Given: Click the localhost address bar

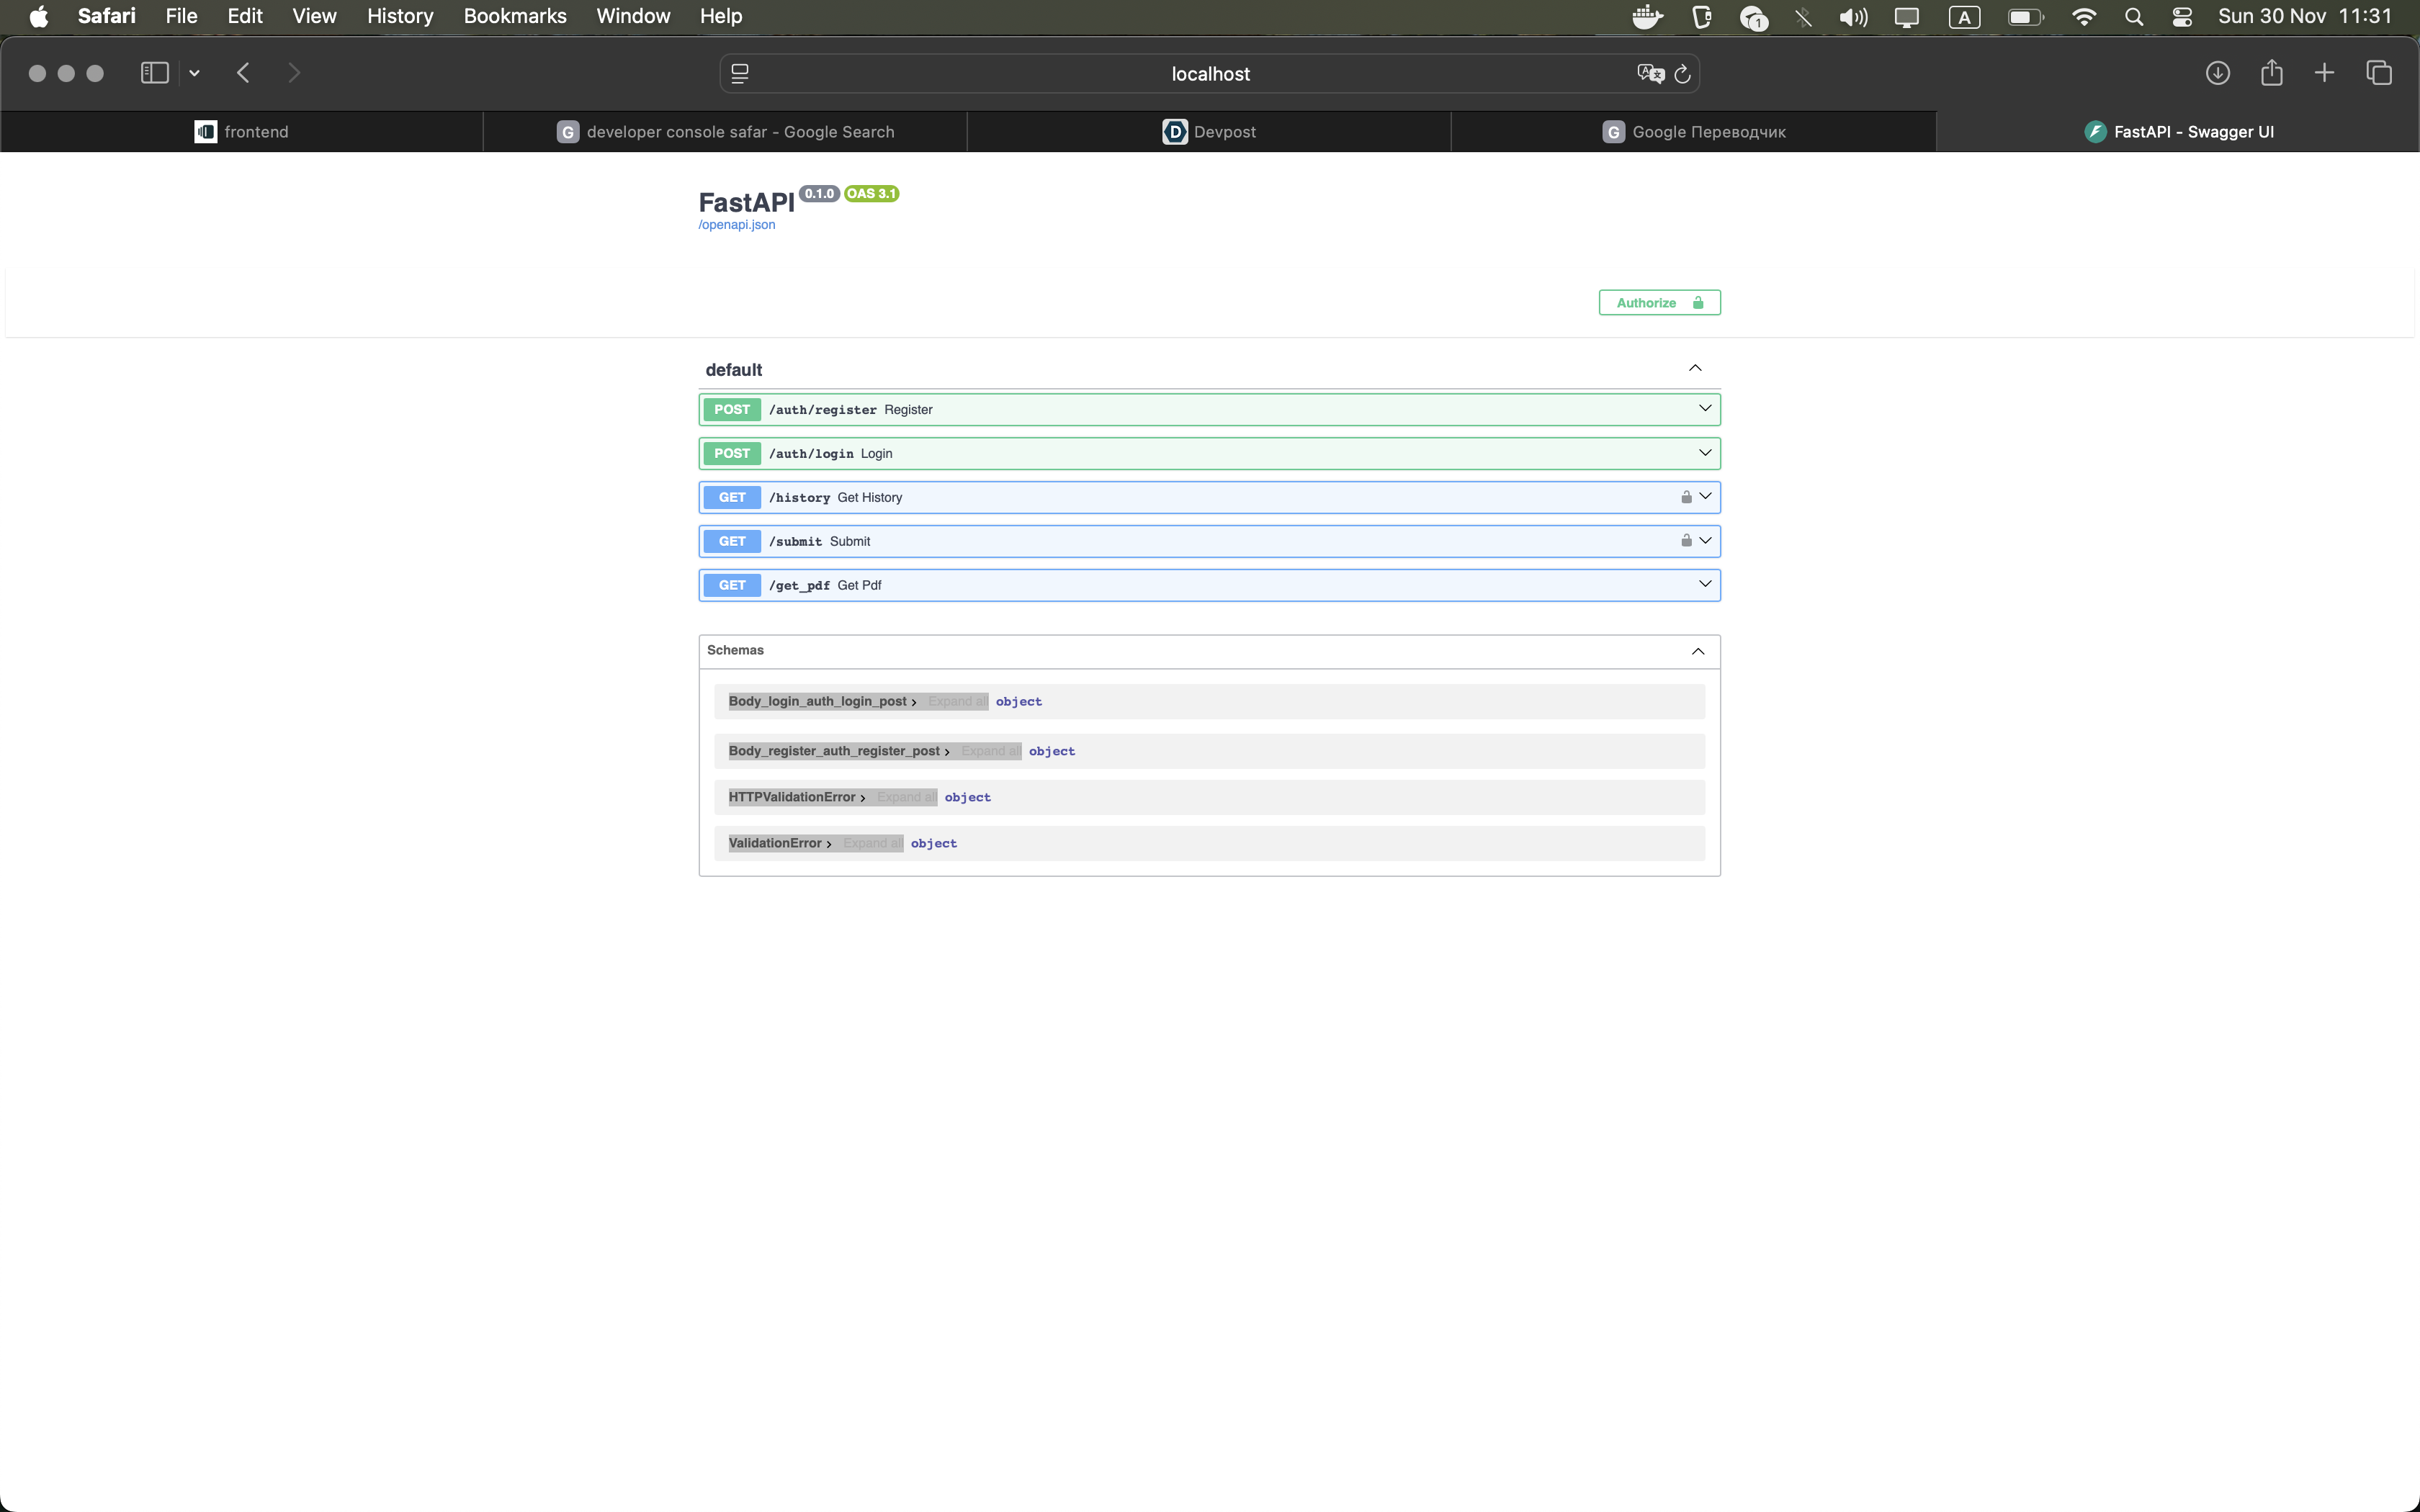Looking at the screenshot, I should pyautogui.click(x=1209, y=74).
